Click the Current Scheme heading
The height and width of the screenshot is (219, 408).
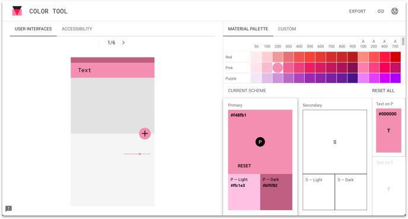[247, 91]
